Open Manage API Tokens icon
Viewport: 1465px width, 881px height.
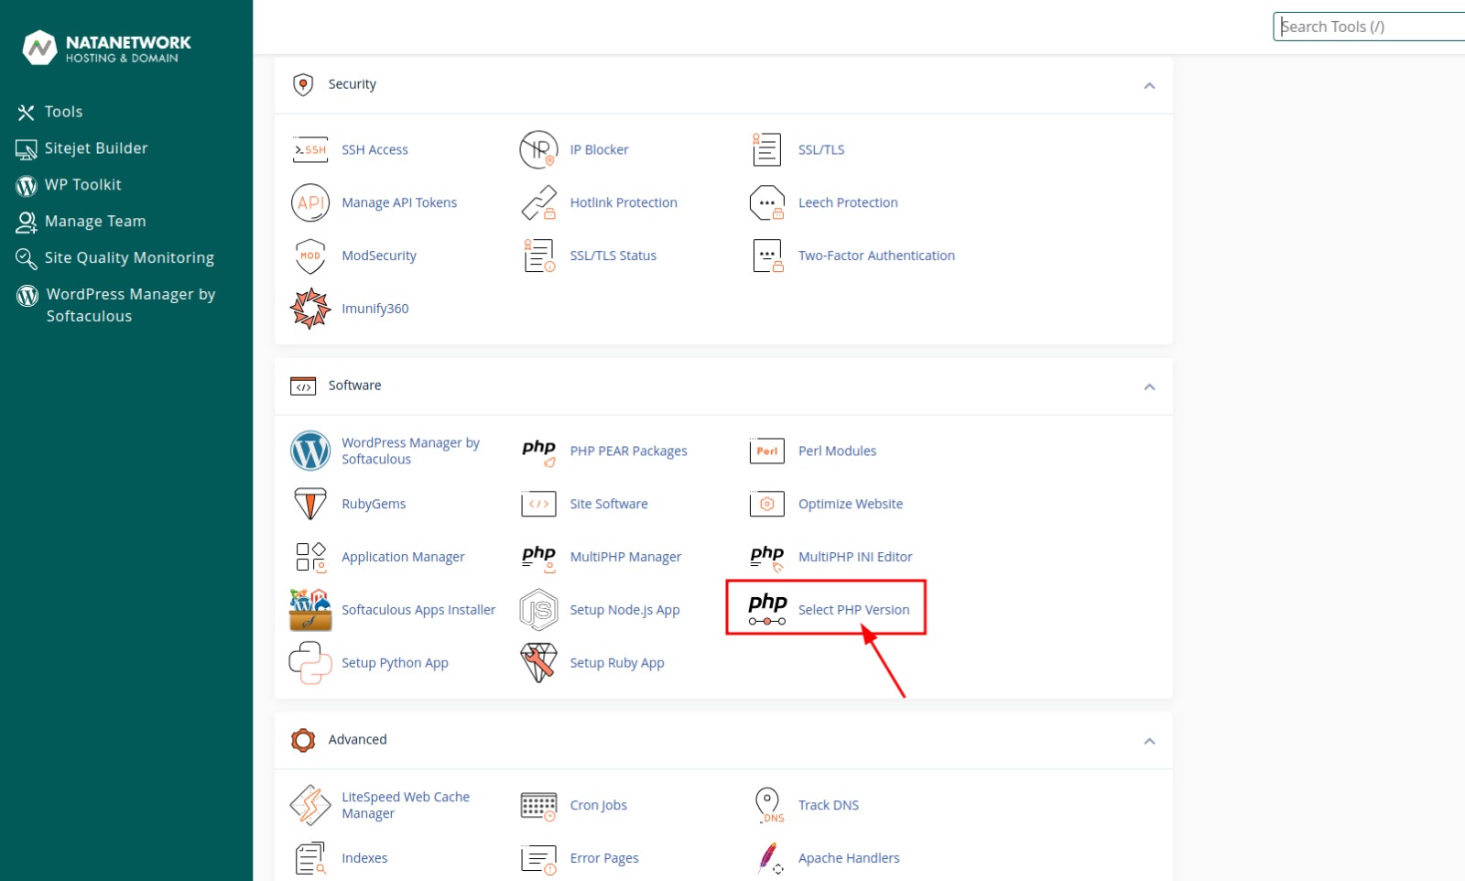coord(310,202)
